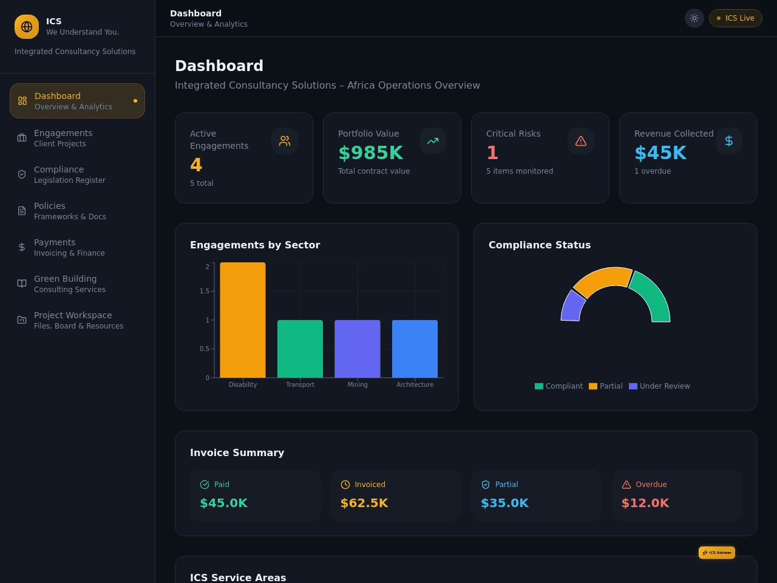Click the Engagements by Sector heading
This screenshot has height=583, width=777.
click(x=255, y=245)
